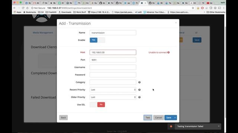Viewport: 238px width, 133px height.
Task: Show help for the Category field
Action: (139, 82)
